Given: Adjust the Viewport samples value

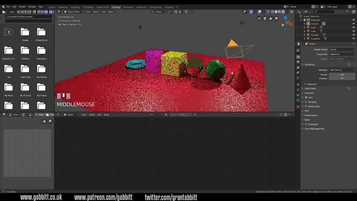Looking at the screenshot, I should (x=342, y=78).
